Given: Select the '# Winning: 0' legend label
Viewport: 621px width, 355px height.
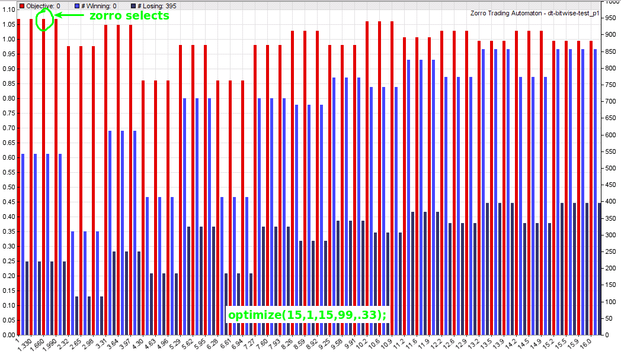Looking at the screenshot, I should coord(98,5).
